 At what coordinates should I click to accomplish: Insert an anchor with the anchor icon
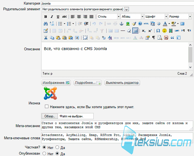(x=121, y=24)
